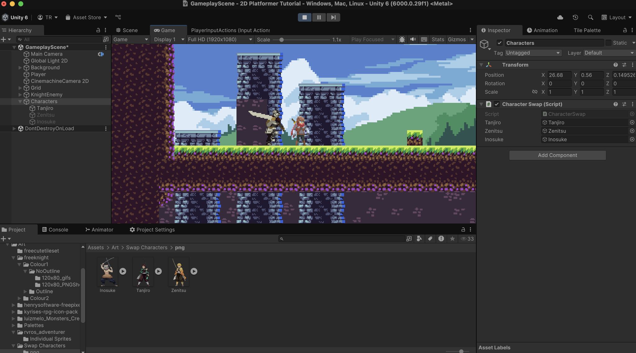Pause play mode
Viewport: 636px width, 353px height.
(319, 17)
